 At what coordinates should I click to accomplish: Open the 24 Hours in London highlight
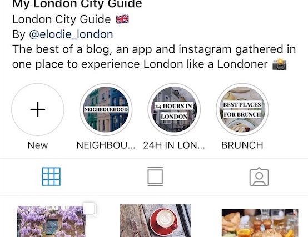[x=174, y=109]
